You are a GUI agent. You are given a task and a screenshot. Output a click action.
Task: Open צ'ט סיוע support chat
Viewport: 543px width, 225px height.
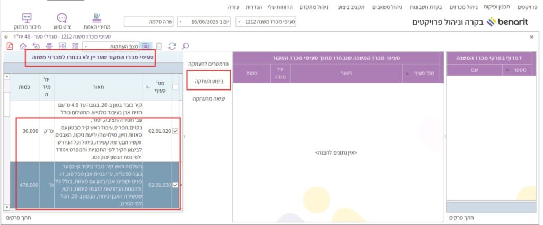[62, 21]
